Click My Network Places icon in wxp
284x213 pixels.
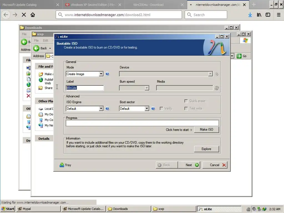tap(41, 125)
